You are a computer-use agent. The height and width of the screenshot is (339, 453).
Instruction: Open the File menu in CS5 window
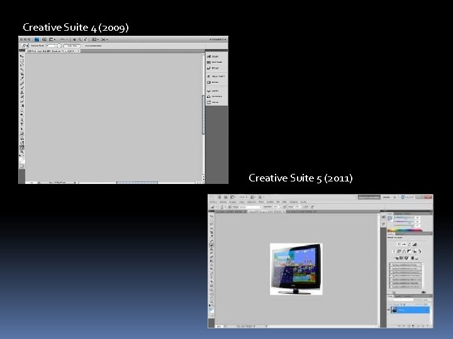213,202
